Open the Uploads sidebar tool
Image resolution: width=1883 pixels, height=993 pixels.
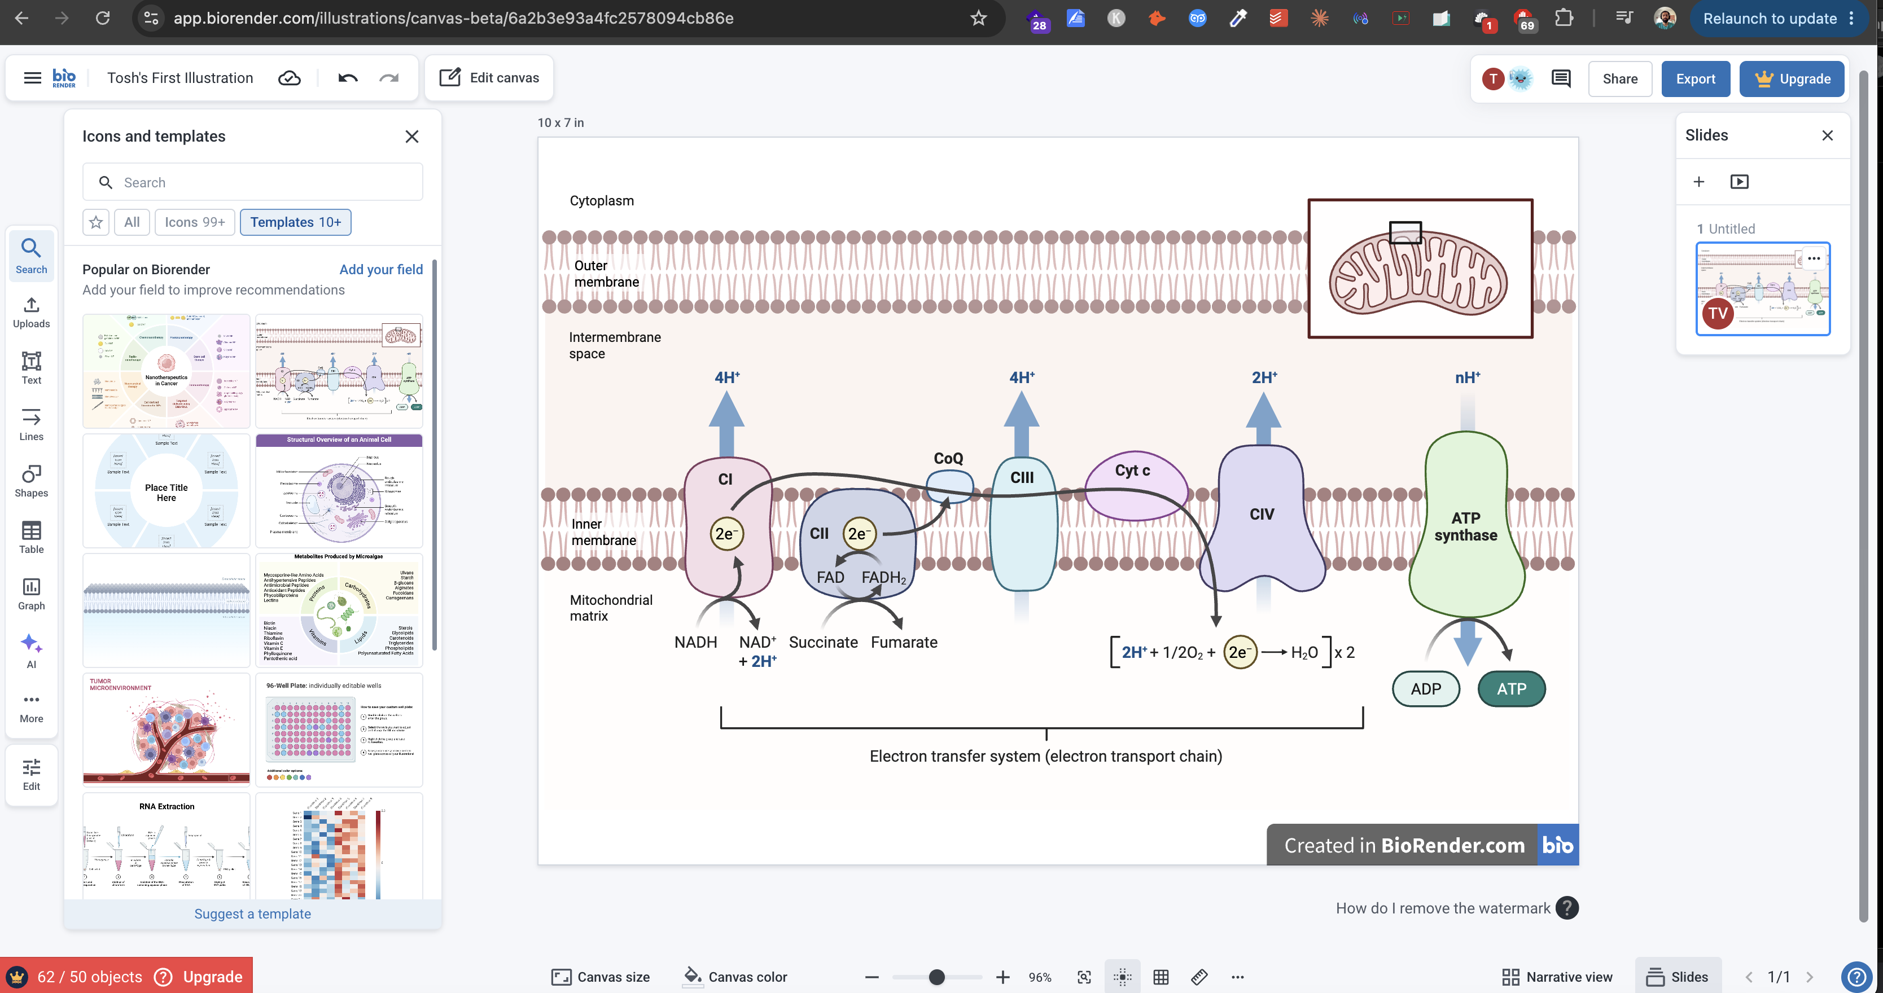tap(30, 312)
